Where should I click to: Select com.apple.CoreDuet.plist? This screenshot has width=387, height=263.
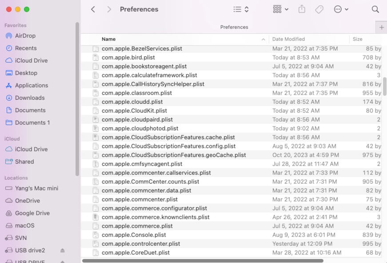coord(136,253)
